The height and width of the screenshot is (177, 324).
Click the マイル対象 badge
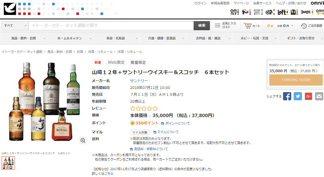tap(140, 132)
